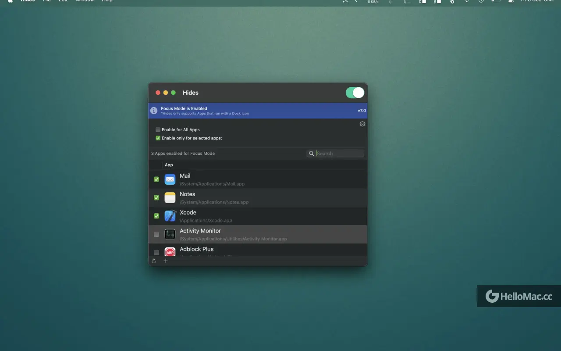Click '3 Apps enabled for Focus Mode' text

point(183,154)
